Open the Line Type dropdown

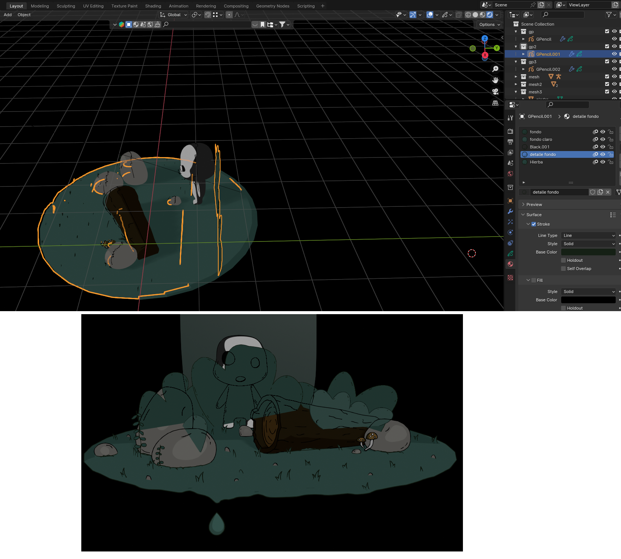(x=588, y=235)
